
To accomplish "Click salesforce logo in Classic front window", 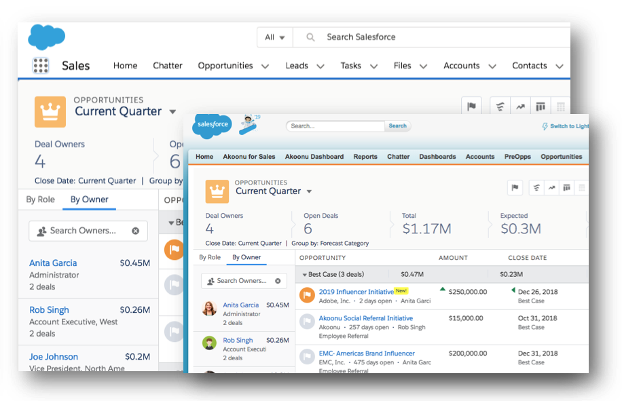I will tap(213, 126).
